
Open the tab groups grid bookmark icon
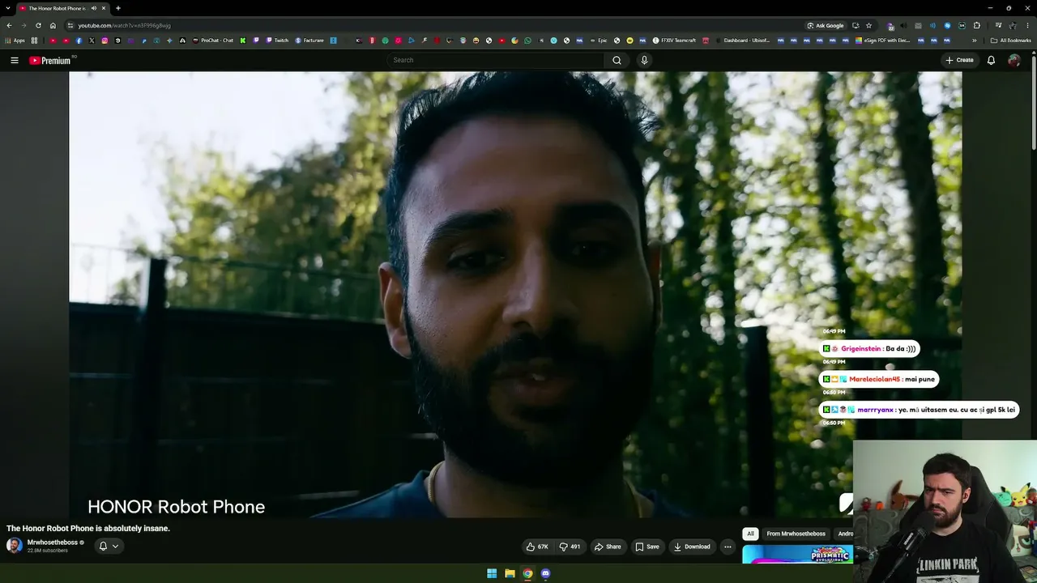(34, 40)
